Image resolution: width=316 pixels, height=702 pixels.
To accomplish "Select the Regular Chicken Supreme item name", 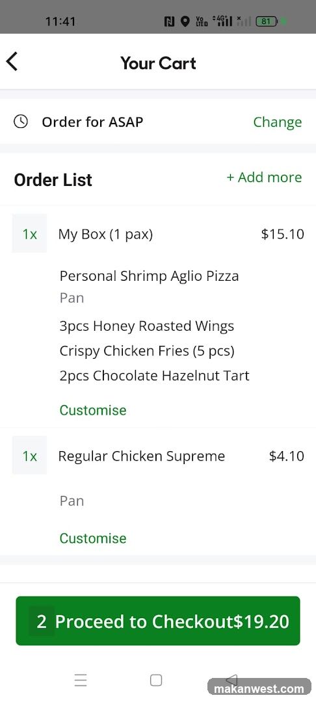I will pyautogui.click(x=142, y=456).
